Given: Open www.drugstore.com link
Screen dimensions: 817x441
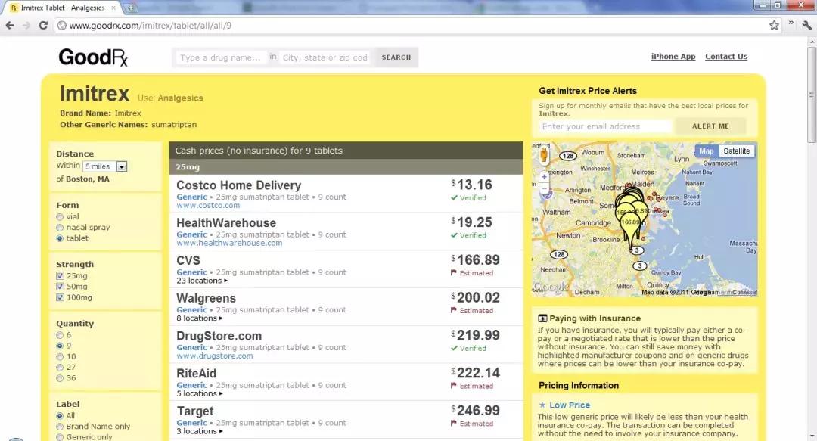Looking at the screenshot, I should click(215, 356).
